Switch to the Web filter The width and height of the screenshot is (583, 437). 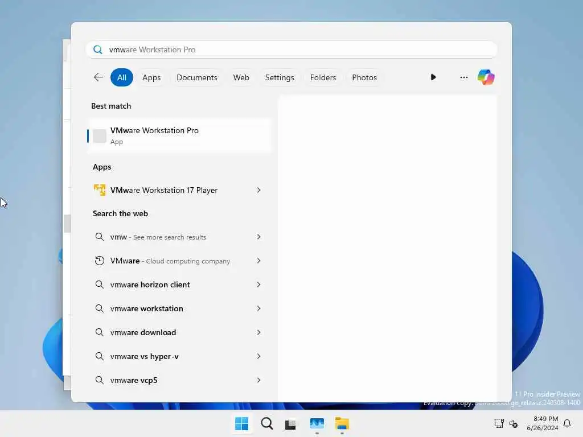pos(241,77)
